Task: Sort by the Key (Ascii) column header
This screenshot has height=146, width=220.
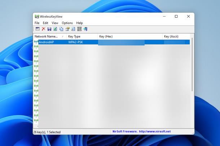Action: pyautogui.click(x=176, y=36)
